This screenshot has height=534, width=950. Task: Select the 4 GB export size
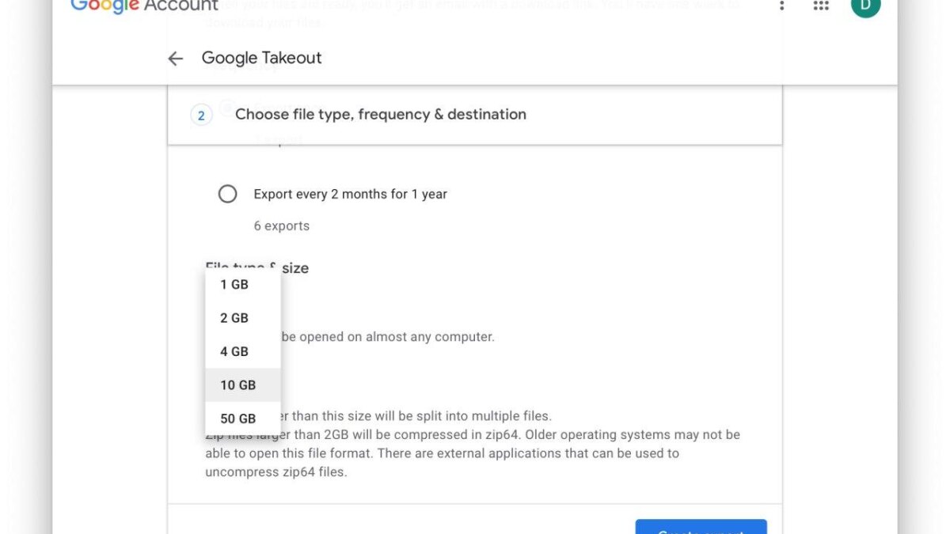pos(234,351)
